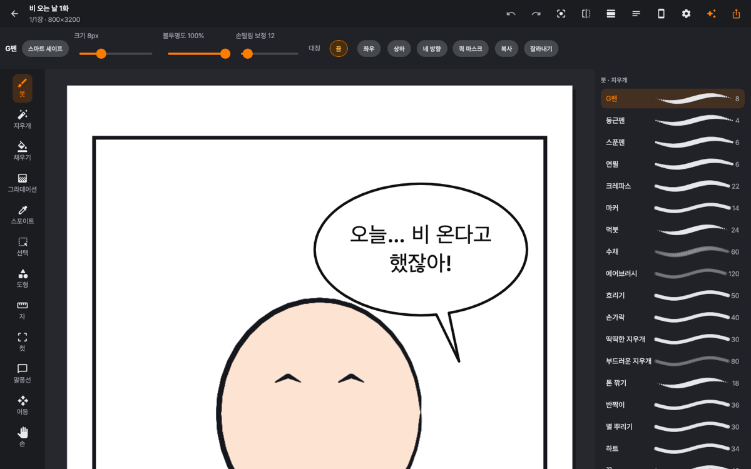The height and width of the screenshot is (469, 751).
Task: Select the 붓 brush tool
Action: tap(23, 88)
